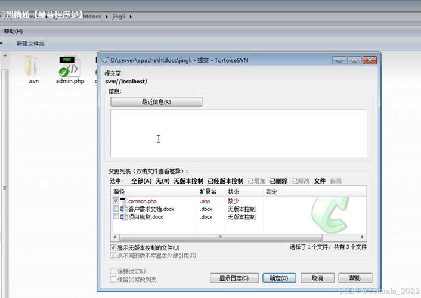Open the 帮助 button in the dialog

pyautogui.click(x=355, y=278)
